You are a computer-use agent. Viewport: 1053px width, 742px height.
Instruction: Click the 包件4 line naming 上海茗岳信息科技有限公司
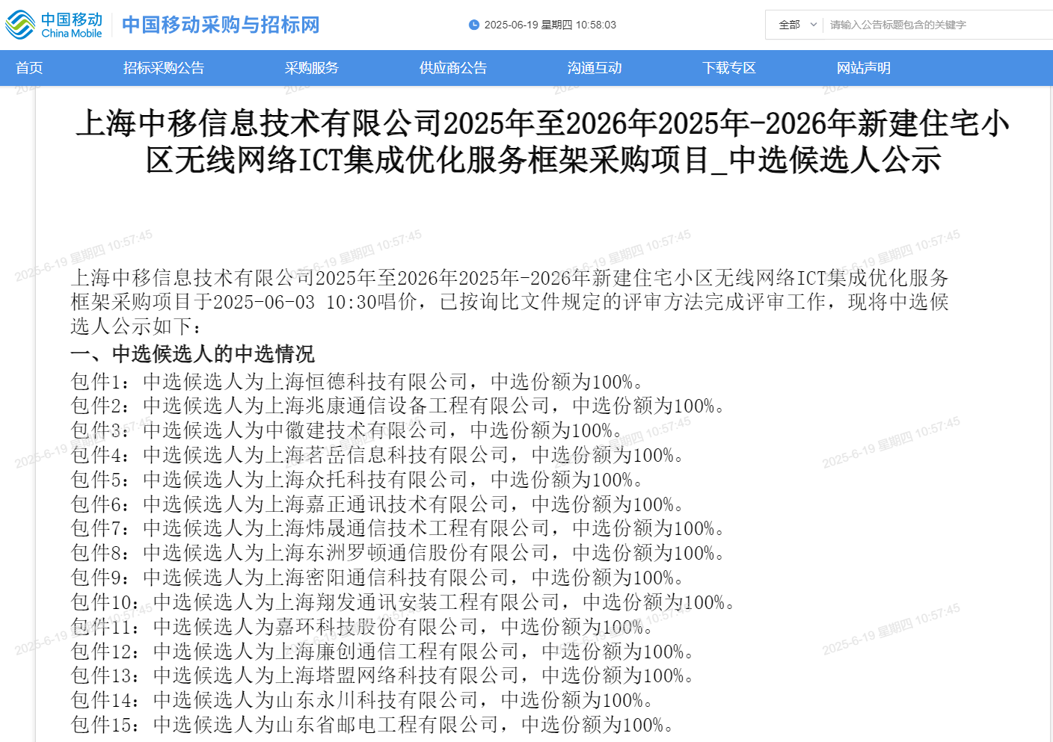tap(378, 455)
